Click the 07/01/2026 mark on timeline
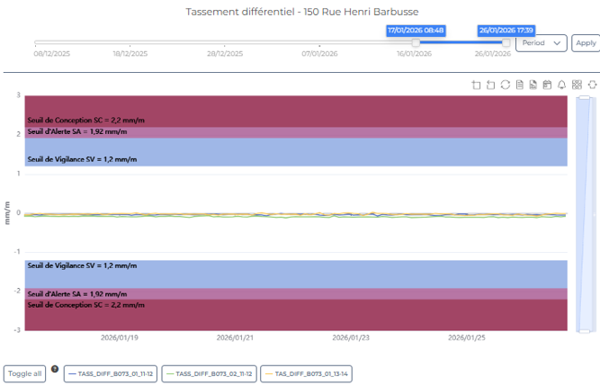The height and width of the screenshot is (386, 600). [x=318, y=53]
